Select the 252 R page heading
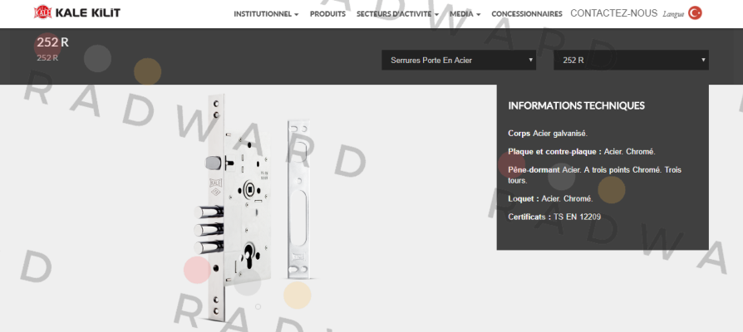 52,42
